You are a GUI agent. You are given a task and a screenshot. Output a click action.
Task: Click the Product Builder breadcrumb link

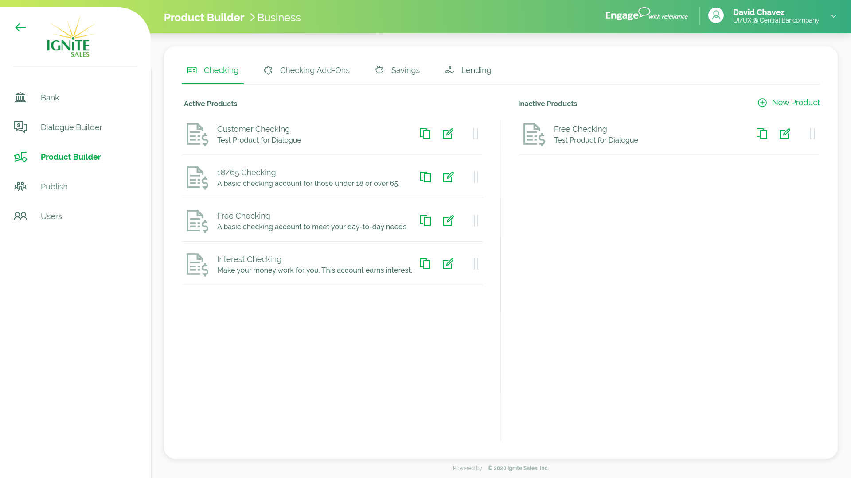[204, 18]
